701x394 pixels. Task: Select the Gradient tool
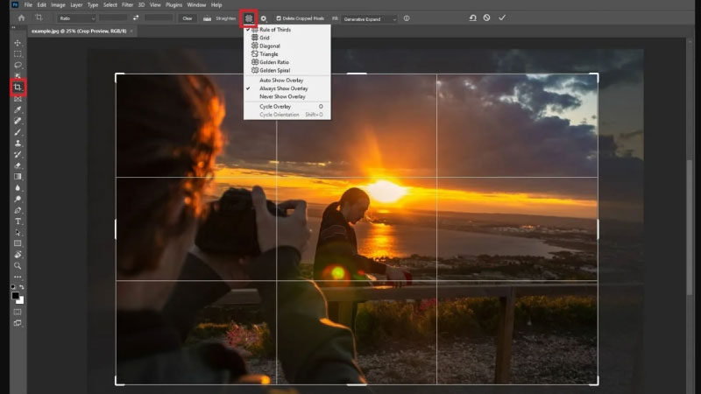tap(18, 177)
